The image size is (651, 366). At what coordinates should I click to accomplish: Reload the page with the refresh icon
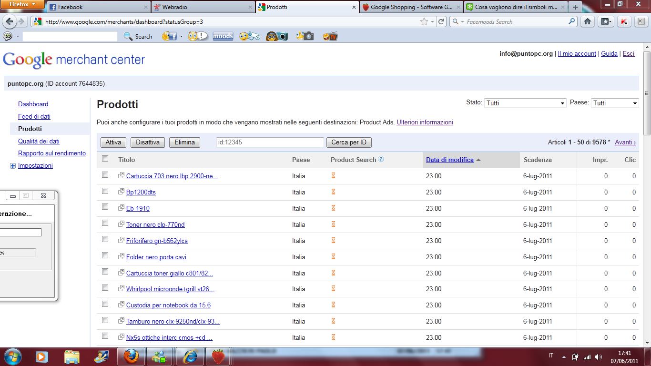point(441,21)
